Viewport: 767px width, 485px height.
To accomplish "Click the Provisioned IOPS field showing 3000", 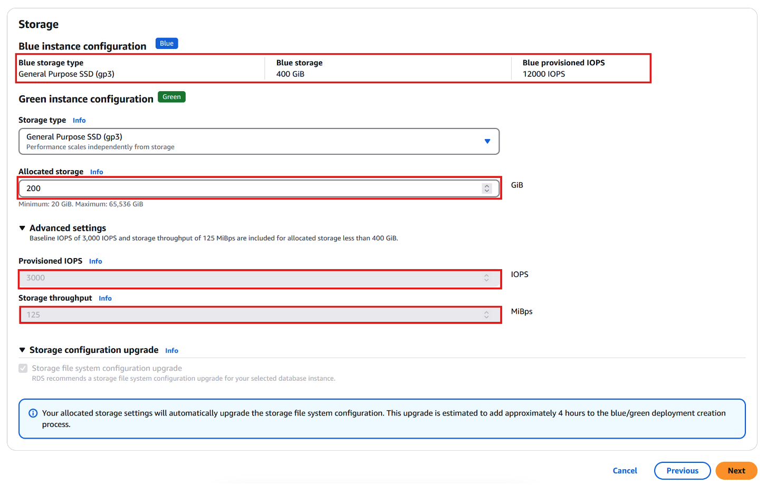I will coord(259,278).
